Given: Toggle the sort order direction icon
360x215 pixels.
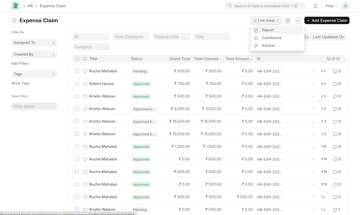Looking at the screenshot, I should (x=307, y=37).
